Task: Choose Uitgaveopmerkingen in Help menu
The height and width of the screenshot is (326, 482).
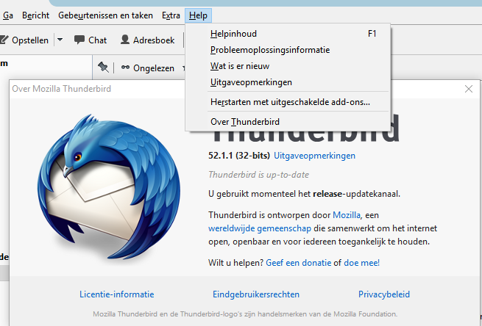Action: click(288, 82)
